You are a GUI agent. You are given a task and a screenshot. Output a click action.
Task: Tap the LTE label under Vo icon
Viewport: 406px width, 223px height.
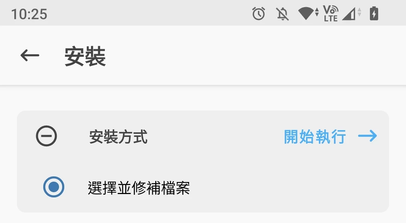[331, 18]
